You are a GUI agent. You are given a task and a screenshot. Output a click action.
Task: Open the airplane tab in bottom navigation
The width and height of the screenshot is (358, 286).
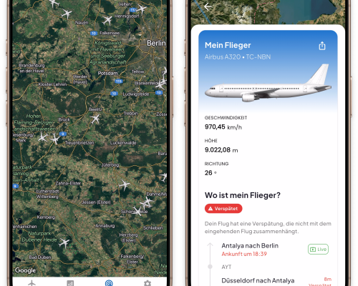click(x=32, y=283)
